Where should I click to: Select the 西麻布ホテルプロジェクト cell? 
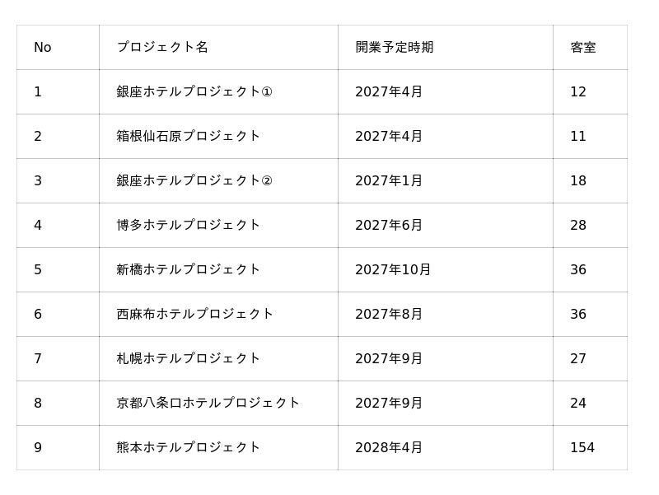[218, 315]
